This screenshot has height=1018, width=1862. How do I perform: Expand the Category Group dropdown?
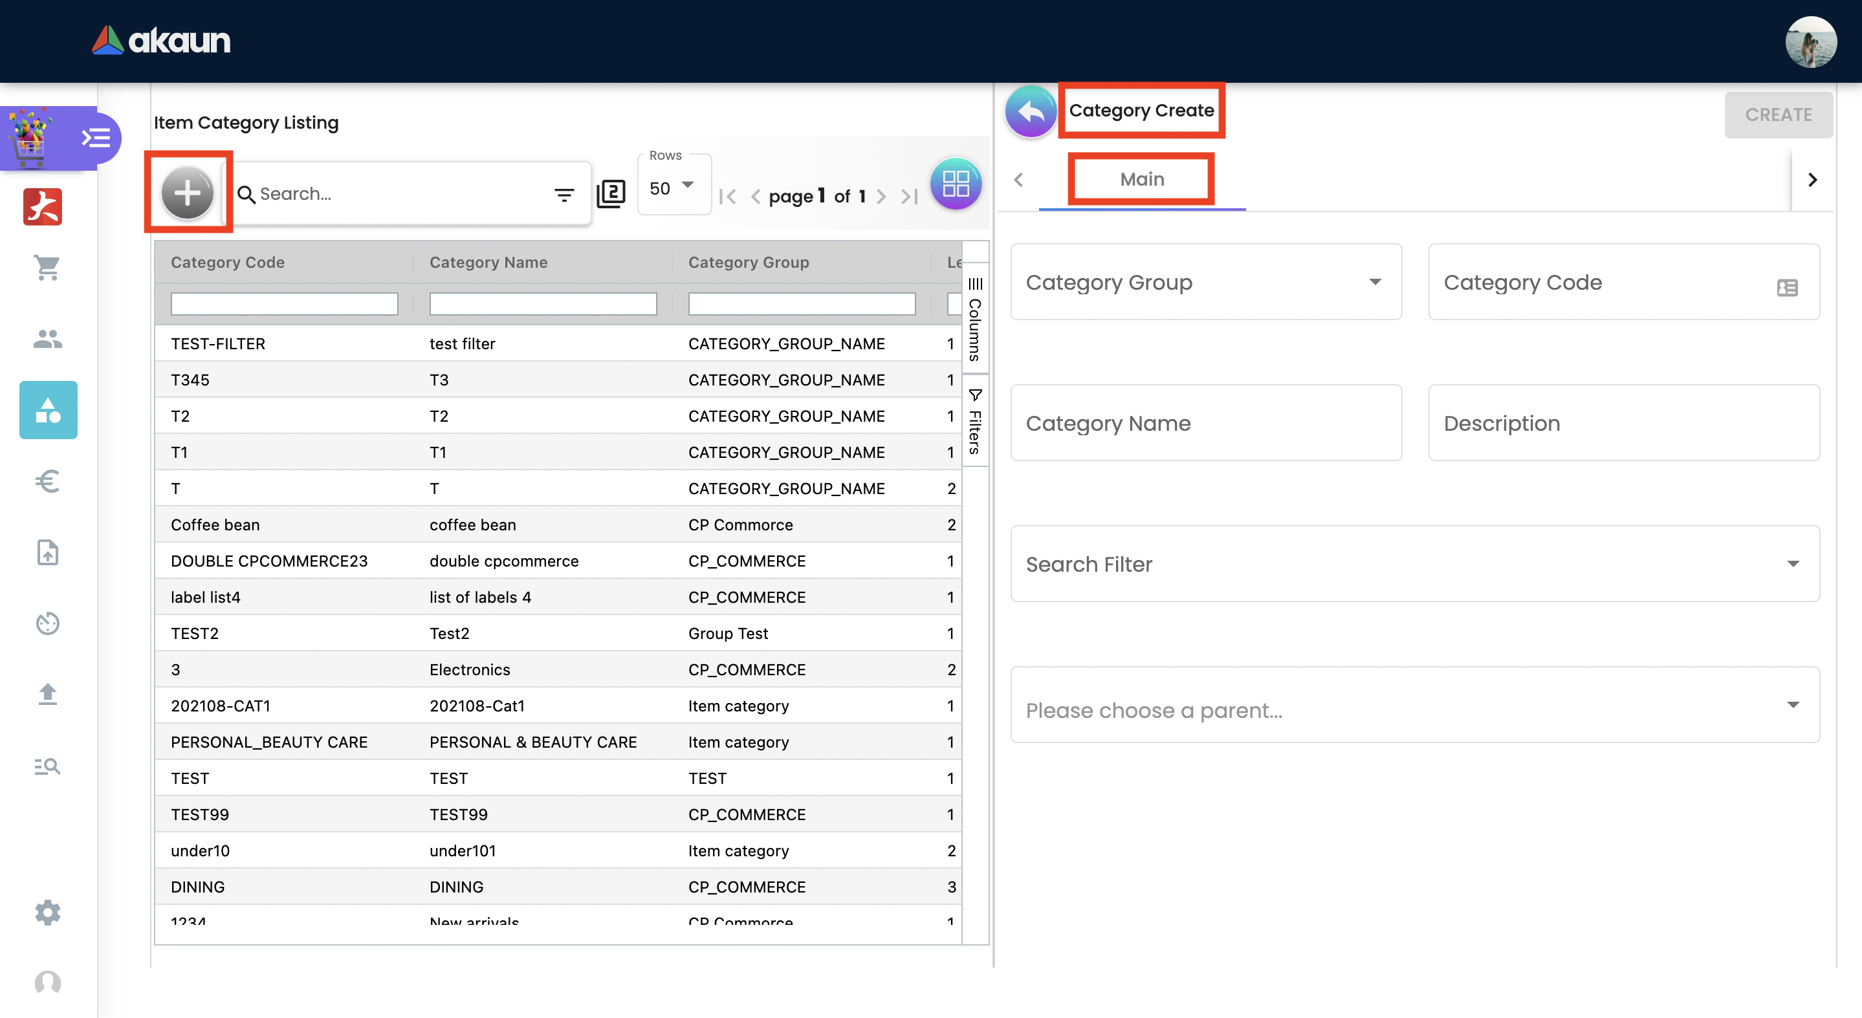click(1206, 282)
